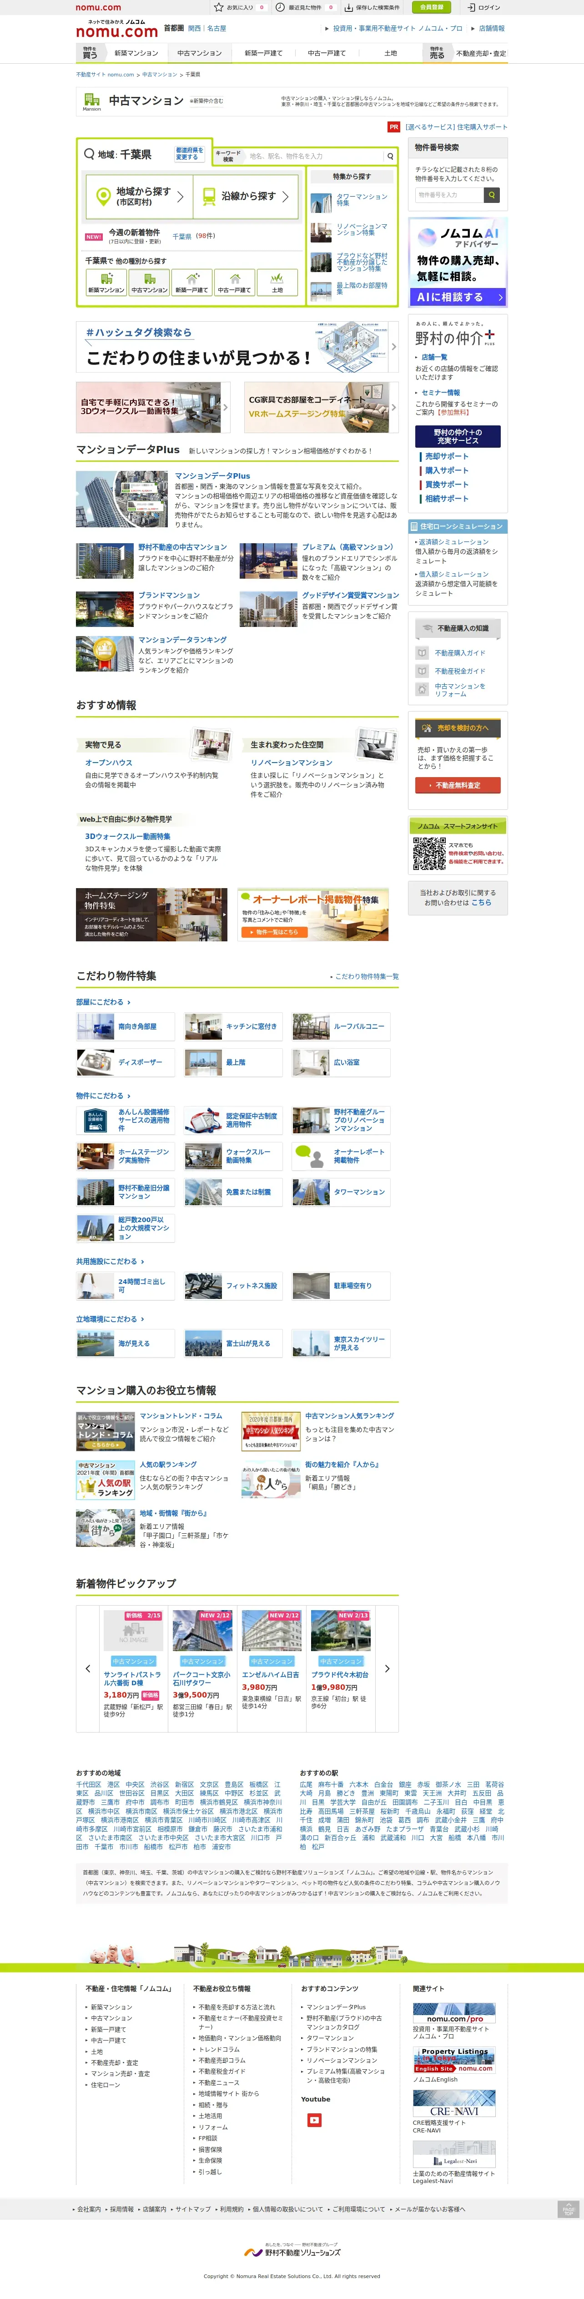The width and height of the screenshot is (584, 2299).
Task: Switch to 新築一戸建て navigation tab
Action: coord(263,54)
